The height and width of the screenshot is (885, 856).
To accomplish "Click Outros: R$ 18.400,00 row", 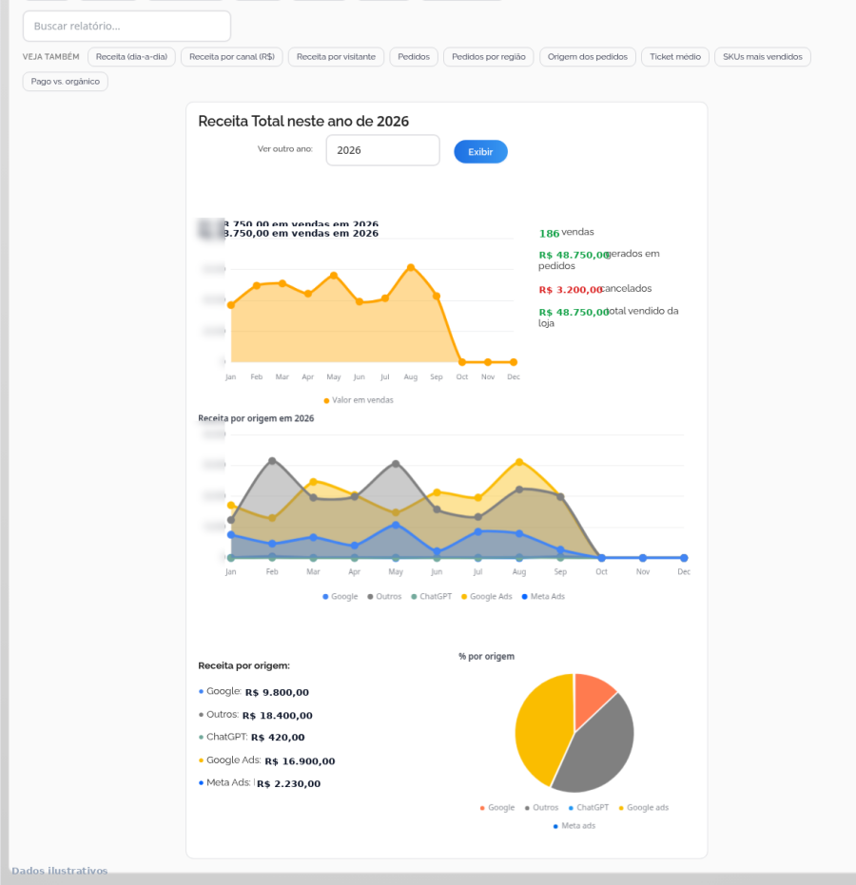I will pyautogui.click(x=256, y=715).
